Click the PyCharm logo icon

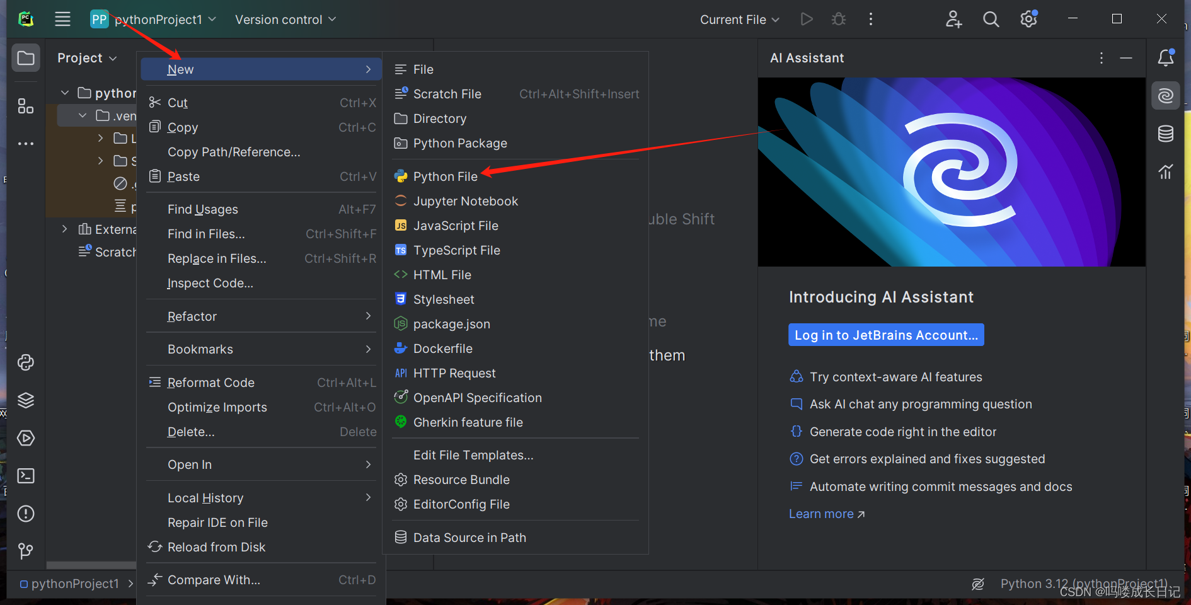click(x=26, y=19)
